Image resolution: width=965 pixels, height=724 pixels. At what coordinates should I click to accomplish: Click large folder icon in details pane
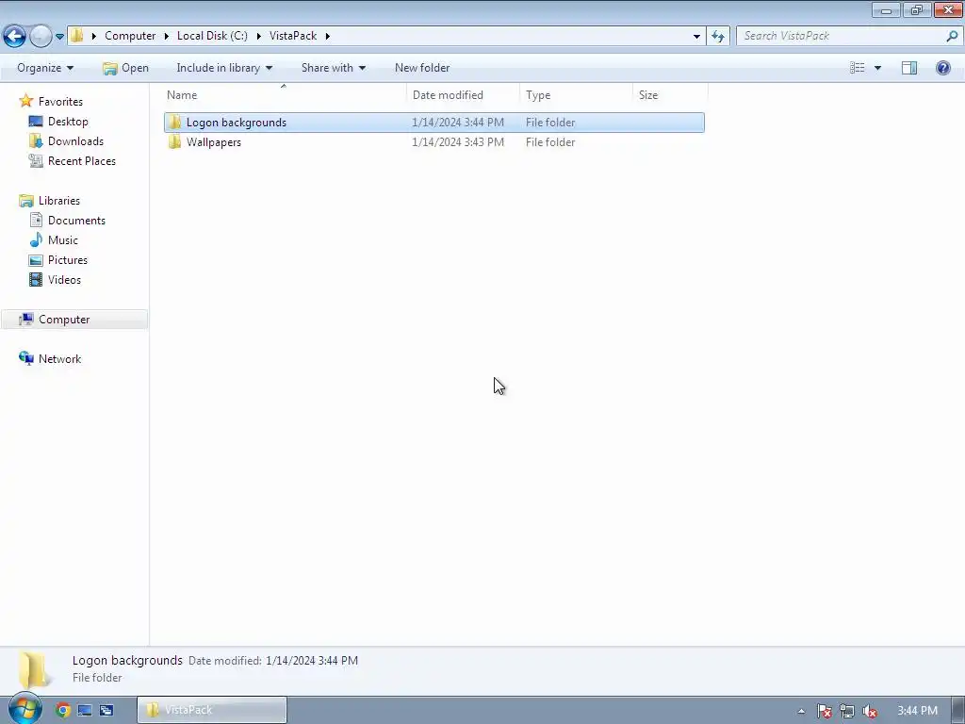click(x=33, y=670)
